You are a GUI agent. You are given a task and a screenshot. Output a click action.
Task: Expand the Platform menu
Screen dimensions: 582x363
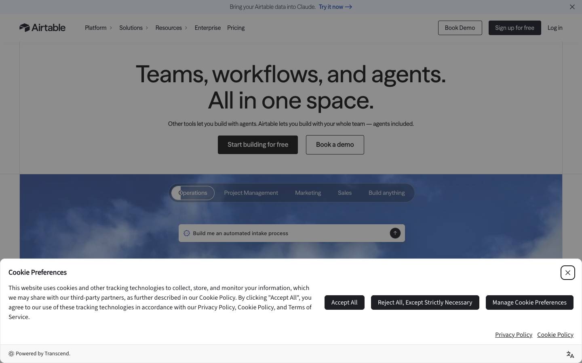point(99,28)
